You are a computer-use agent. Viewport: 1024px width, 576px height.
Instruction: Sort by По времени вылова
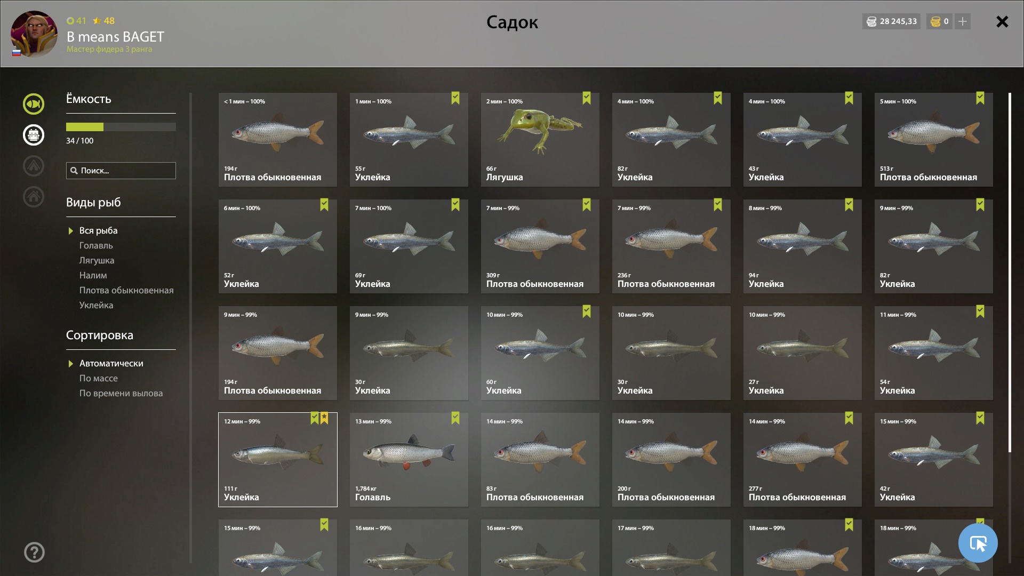121,393
